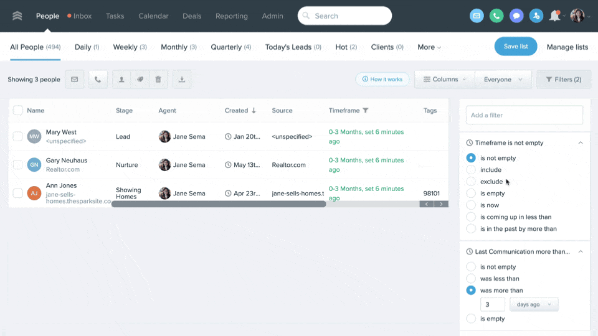The height and width of the screenshot is (336, 598).
Task: Open the Everyone dropdown
Action: pyautogui.click(x=503, y=80)
